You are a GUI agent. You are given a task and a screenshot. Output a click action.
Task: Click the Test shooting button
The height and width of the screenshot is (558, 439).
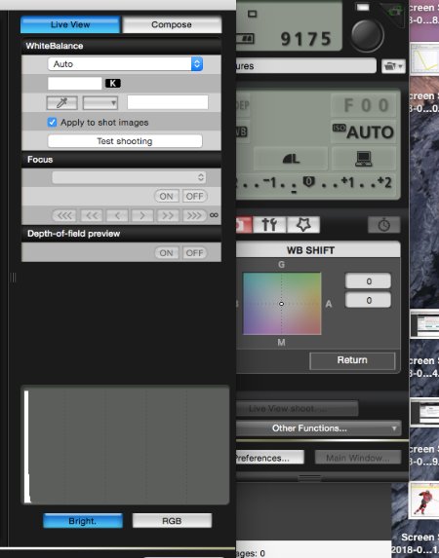[125, 141]
